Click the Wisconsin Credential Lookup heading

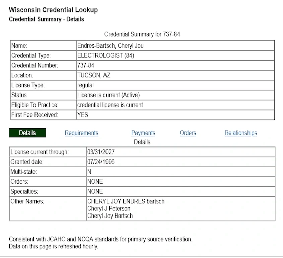[53, 10]
